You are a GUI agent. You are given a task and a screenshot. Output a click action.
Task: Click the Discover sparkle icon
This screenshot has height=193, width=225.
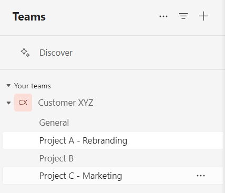point(25,53)
